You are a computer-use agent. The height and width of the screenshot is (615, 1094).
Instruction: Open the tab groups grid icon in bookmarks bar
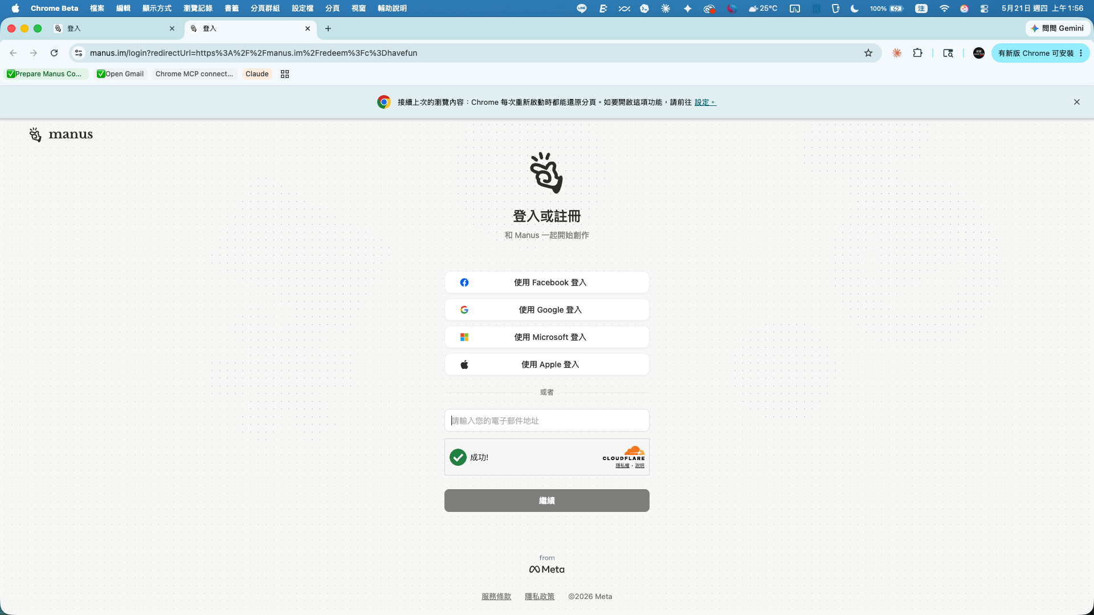[x=285, y=74]
